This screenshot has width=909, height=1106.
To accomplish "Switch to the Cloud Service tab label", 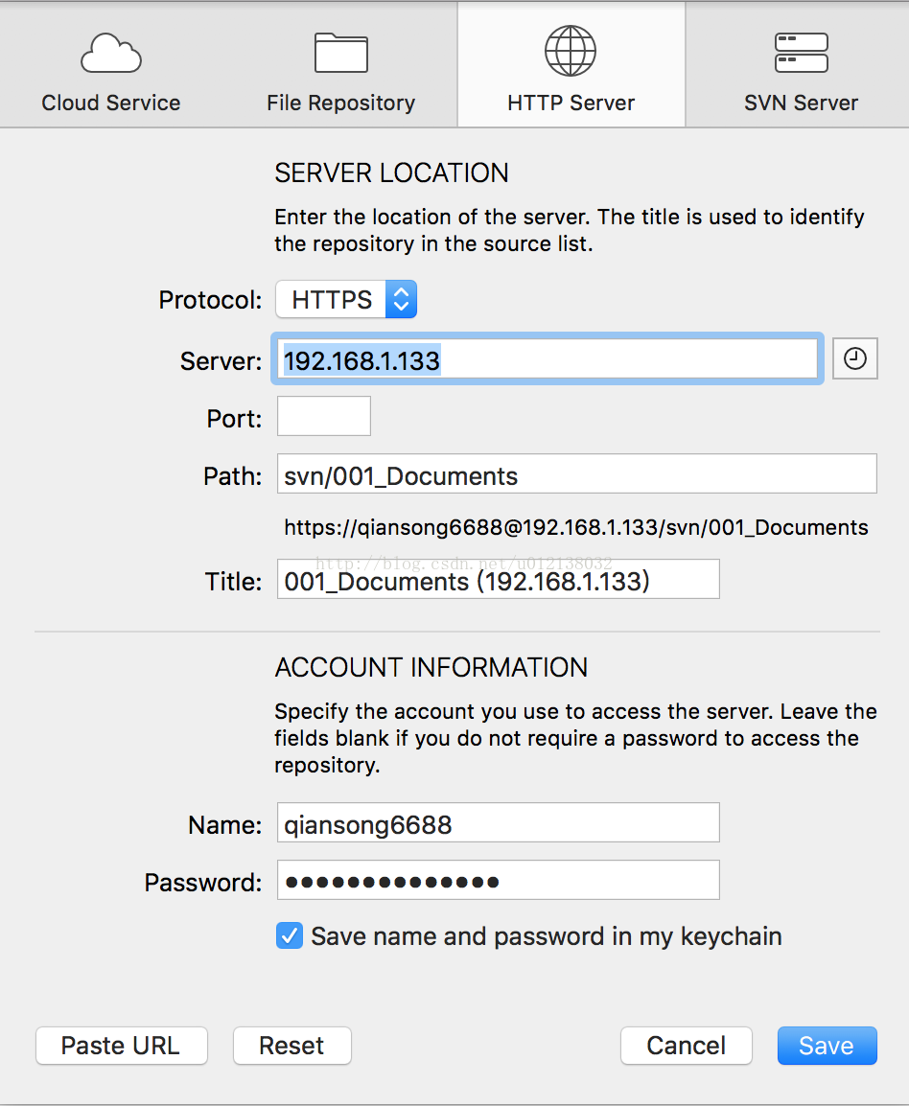I will pos(111,103).
